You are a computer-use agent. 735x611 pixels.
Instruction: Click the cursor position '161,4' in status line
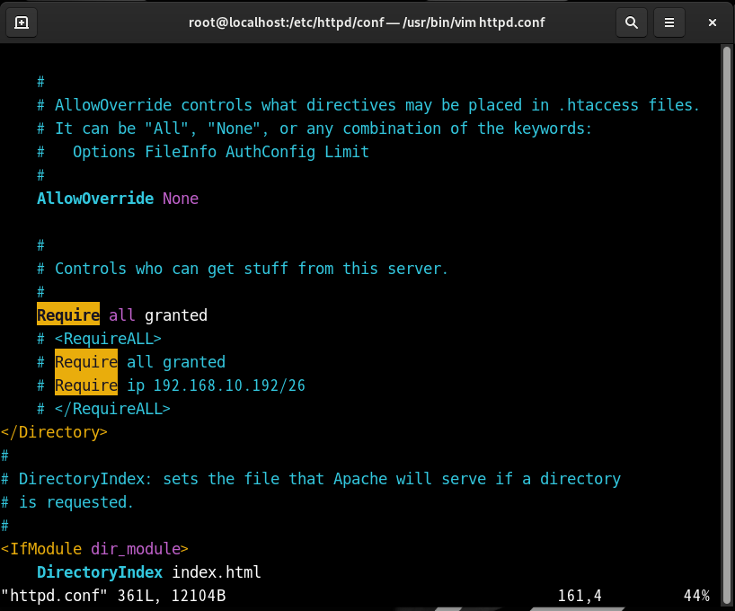580,596
